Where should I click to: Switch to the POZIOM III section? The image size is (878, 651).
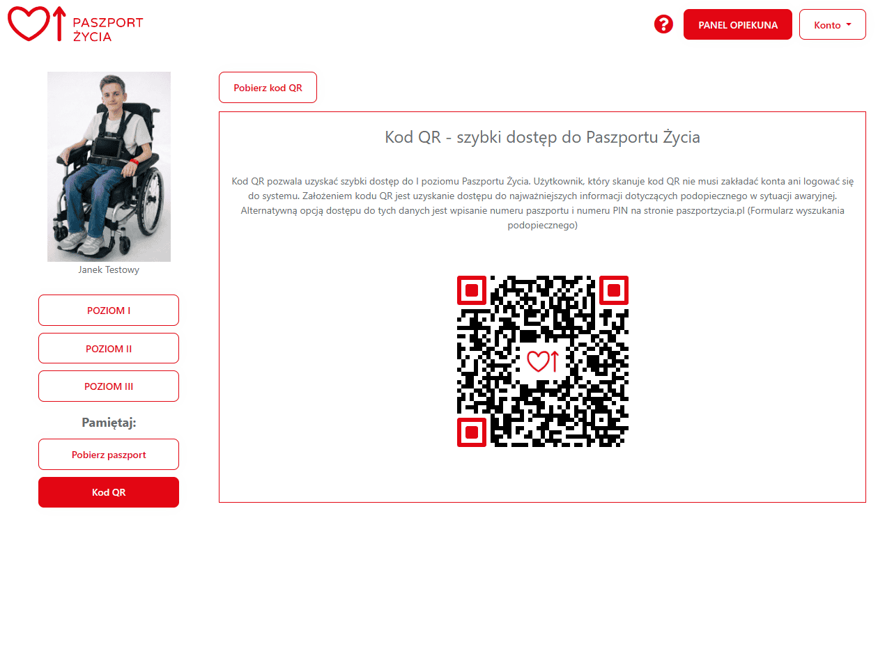click(109, 386)
